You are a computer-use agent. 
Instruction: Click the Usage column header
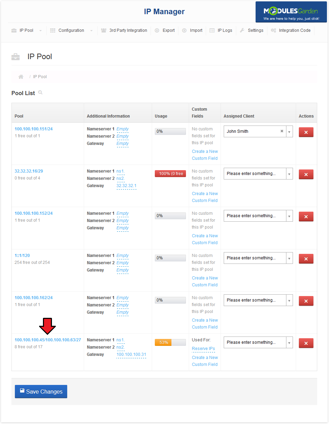point(161,116)
